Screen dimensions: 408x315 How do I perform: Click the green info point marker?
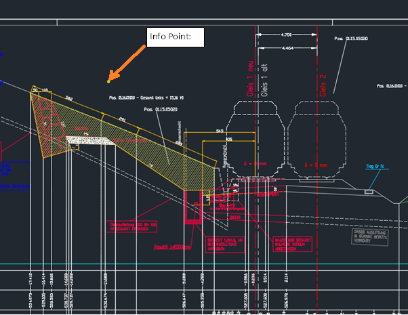[108, 82]
